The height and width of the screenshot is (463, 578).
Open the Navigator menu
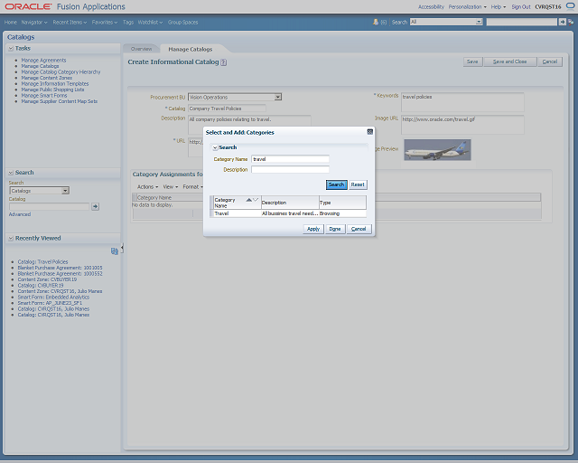click(x=34, y=22)
